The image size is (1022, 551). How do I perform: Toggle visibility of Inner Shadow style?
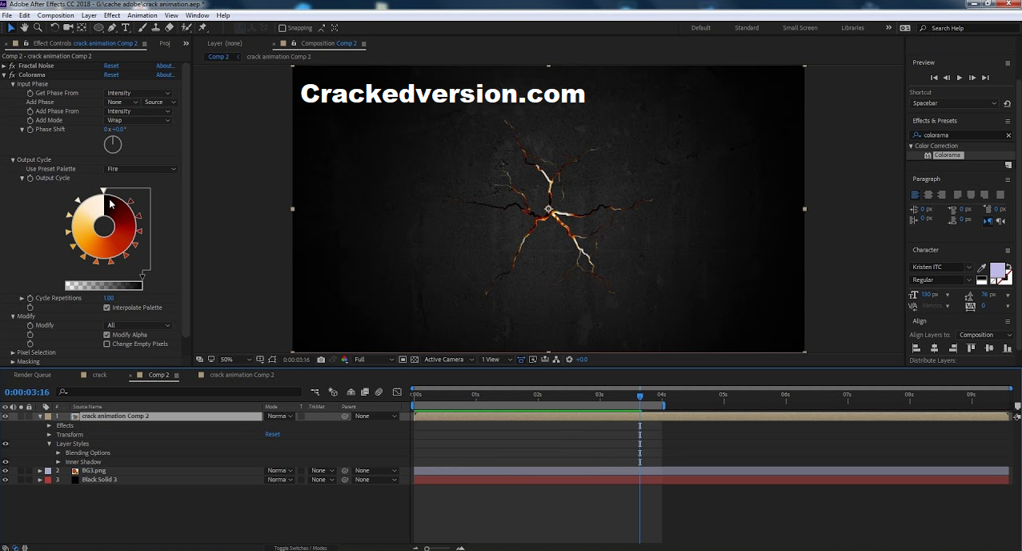coord(6,462)
